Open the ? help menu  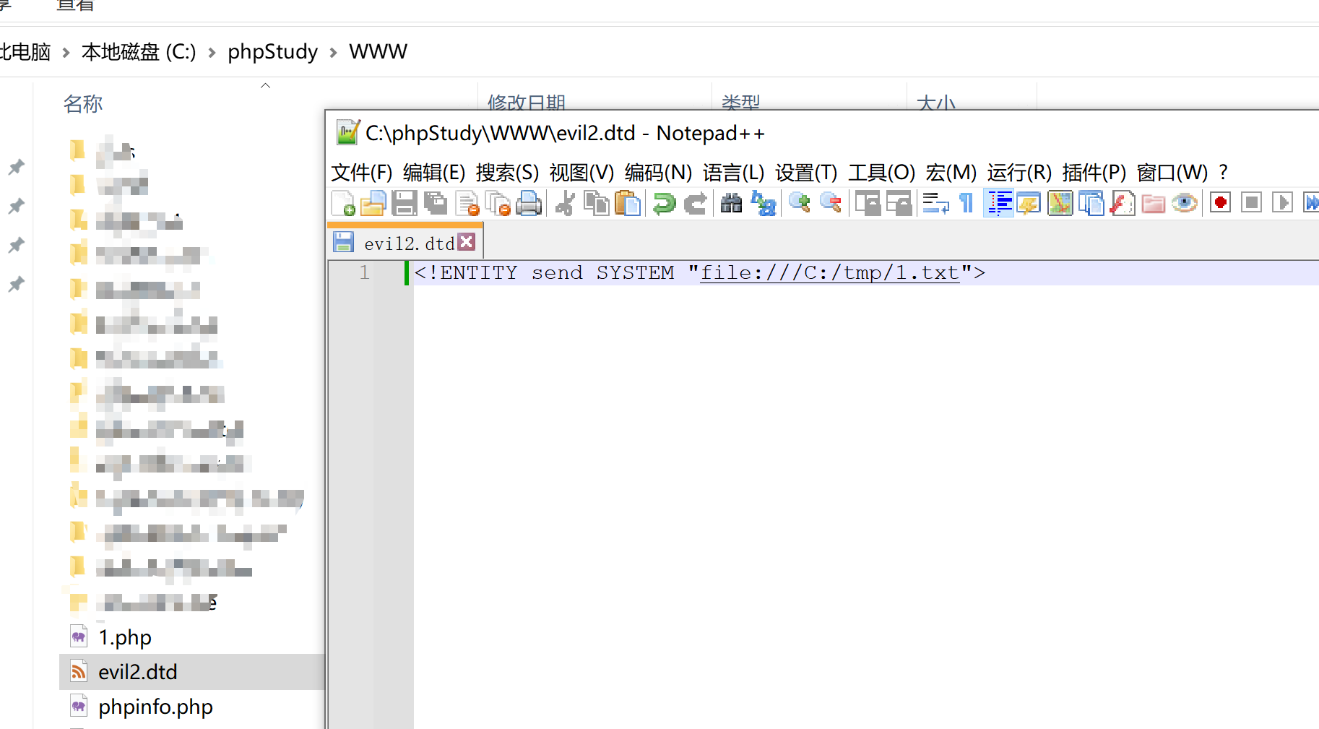[1223, 173]
